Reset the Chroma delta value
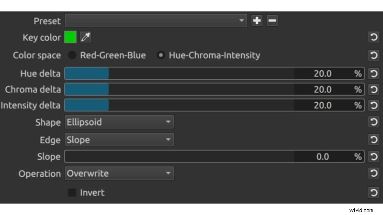The height and width of the screenshot is (215, 383). 374,89
